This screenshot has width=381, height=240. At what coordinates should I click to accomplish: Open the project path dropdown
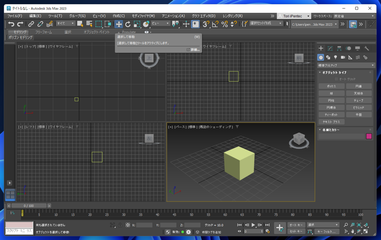click(x=314, y=24)
